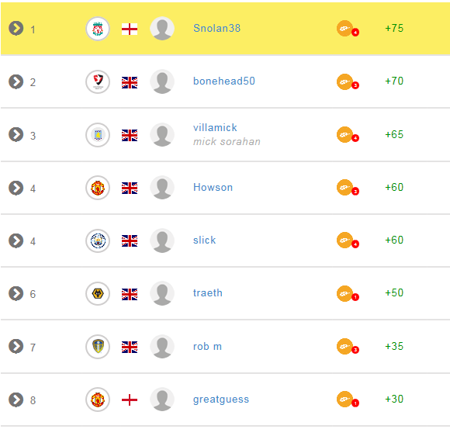Open the Snolan38 profile link
Image resolution: width=450 pixels, height=429 pixels.
pyautogui.click(x=216, y=28)
